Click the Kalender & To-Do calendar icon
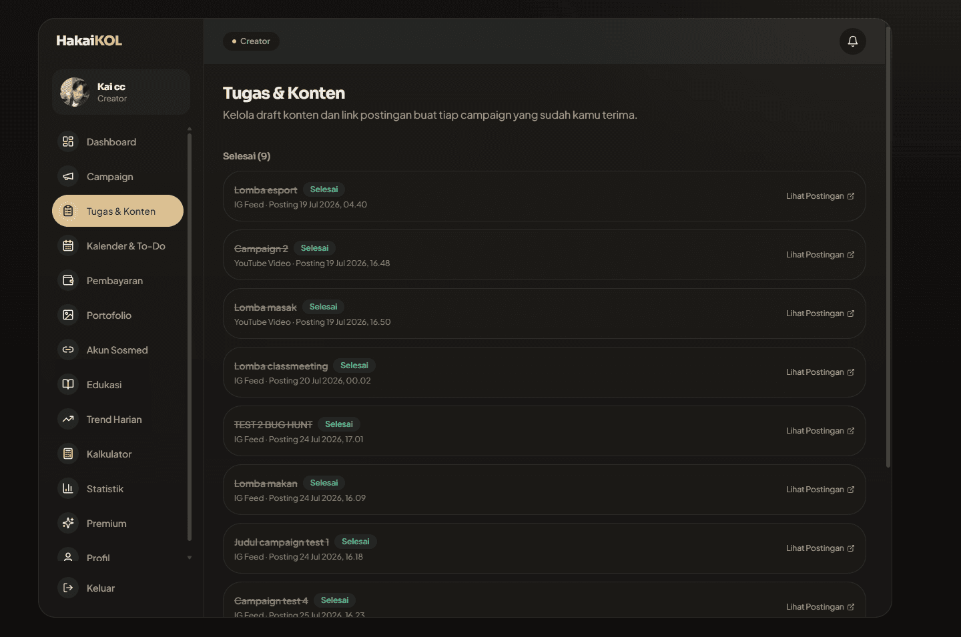 (x=68, y=245)
